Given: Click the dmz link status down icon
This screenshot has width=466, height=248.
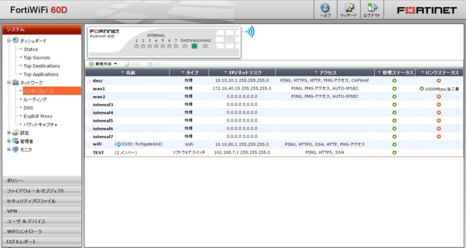Looking at the screenshot, I should 439,80.
